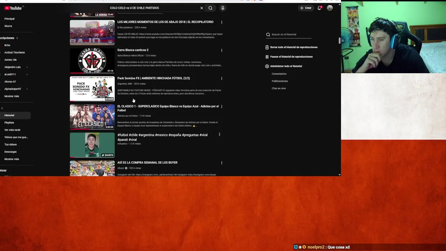The image size is (446, 251).
Task: Open the Crear upload menu
Action: (x=306, y=8)
